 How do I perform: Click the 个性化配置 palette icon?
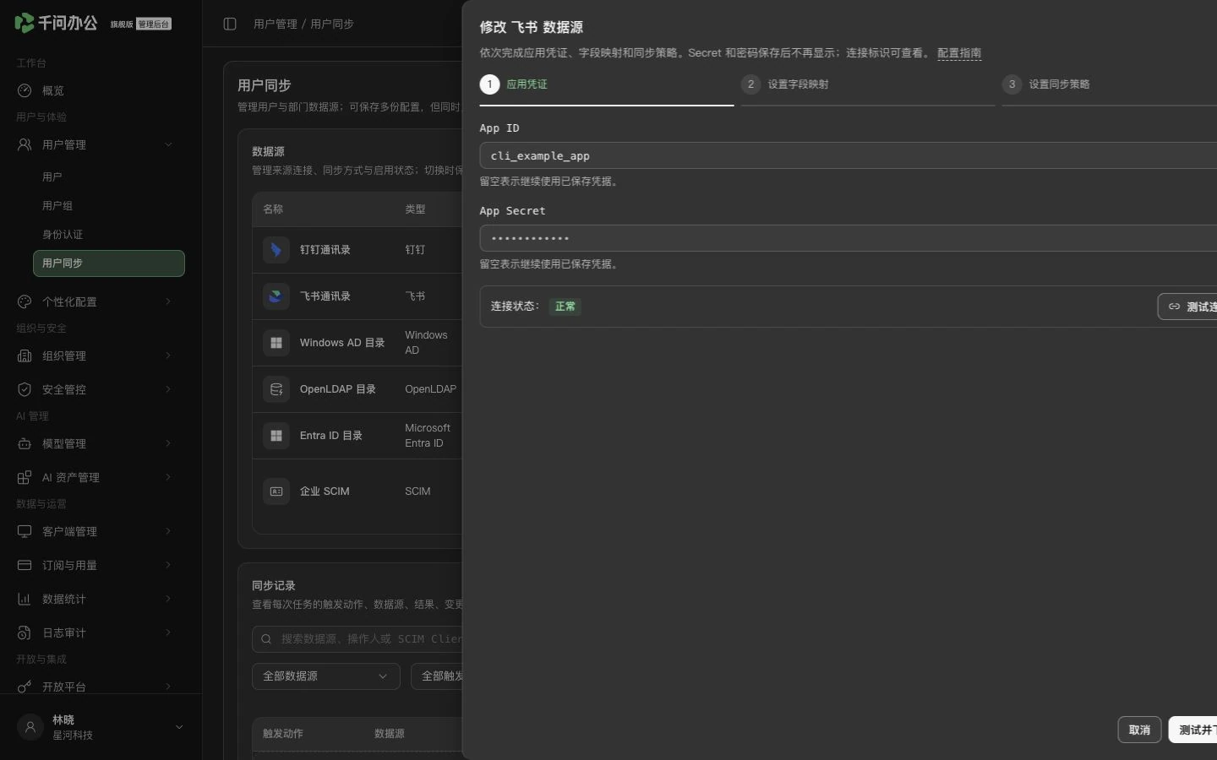point(25,301)
